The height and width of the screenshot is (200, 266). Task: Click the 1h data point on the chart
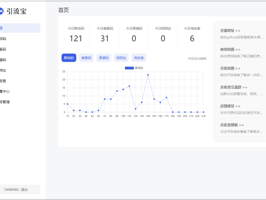click(68, 104)
